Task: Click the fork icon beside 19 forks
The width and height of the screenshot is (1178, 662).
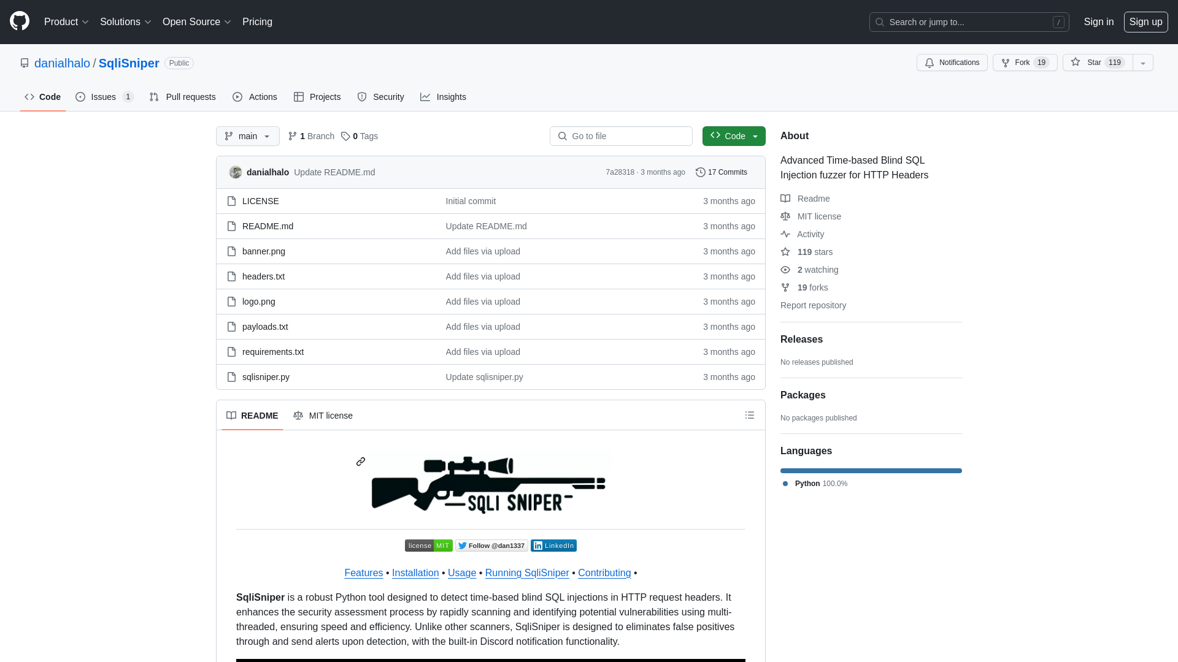Action: coord(785,287)
